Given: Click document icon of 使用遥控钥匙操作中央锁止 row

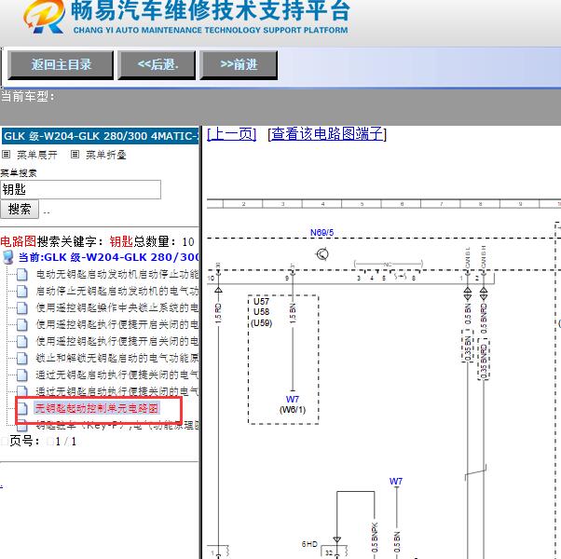Looking at the screenshot, I should tap(21, 308).
